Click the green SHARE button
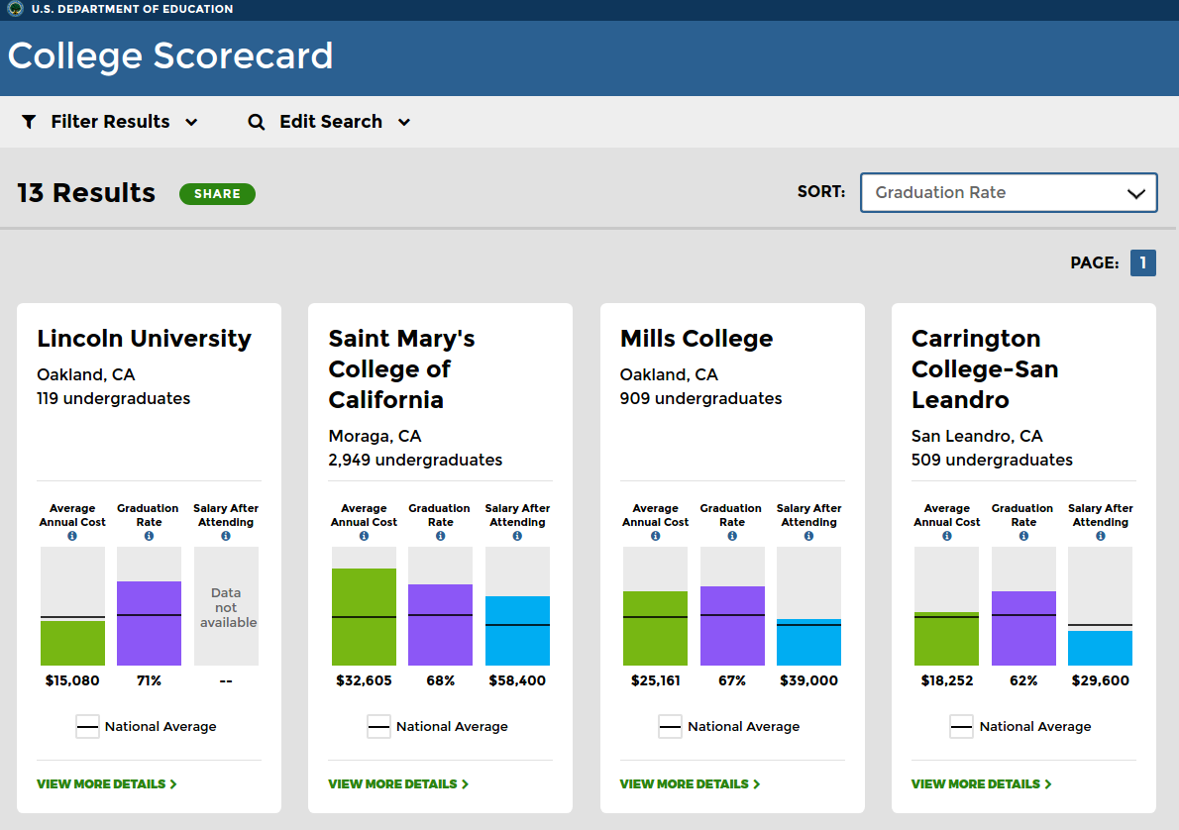The height and width of the screenshot is (830, 1179). (217, 194)
